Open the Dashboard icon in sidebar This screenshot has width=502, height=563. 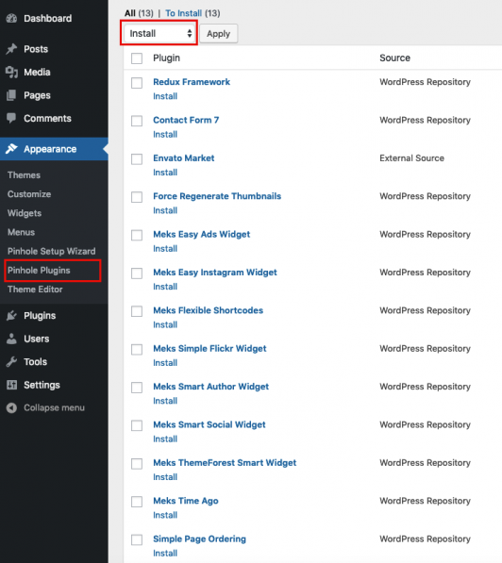(x=11, y=18)
